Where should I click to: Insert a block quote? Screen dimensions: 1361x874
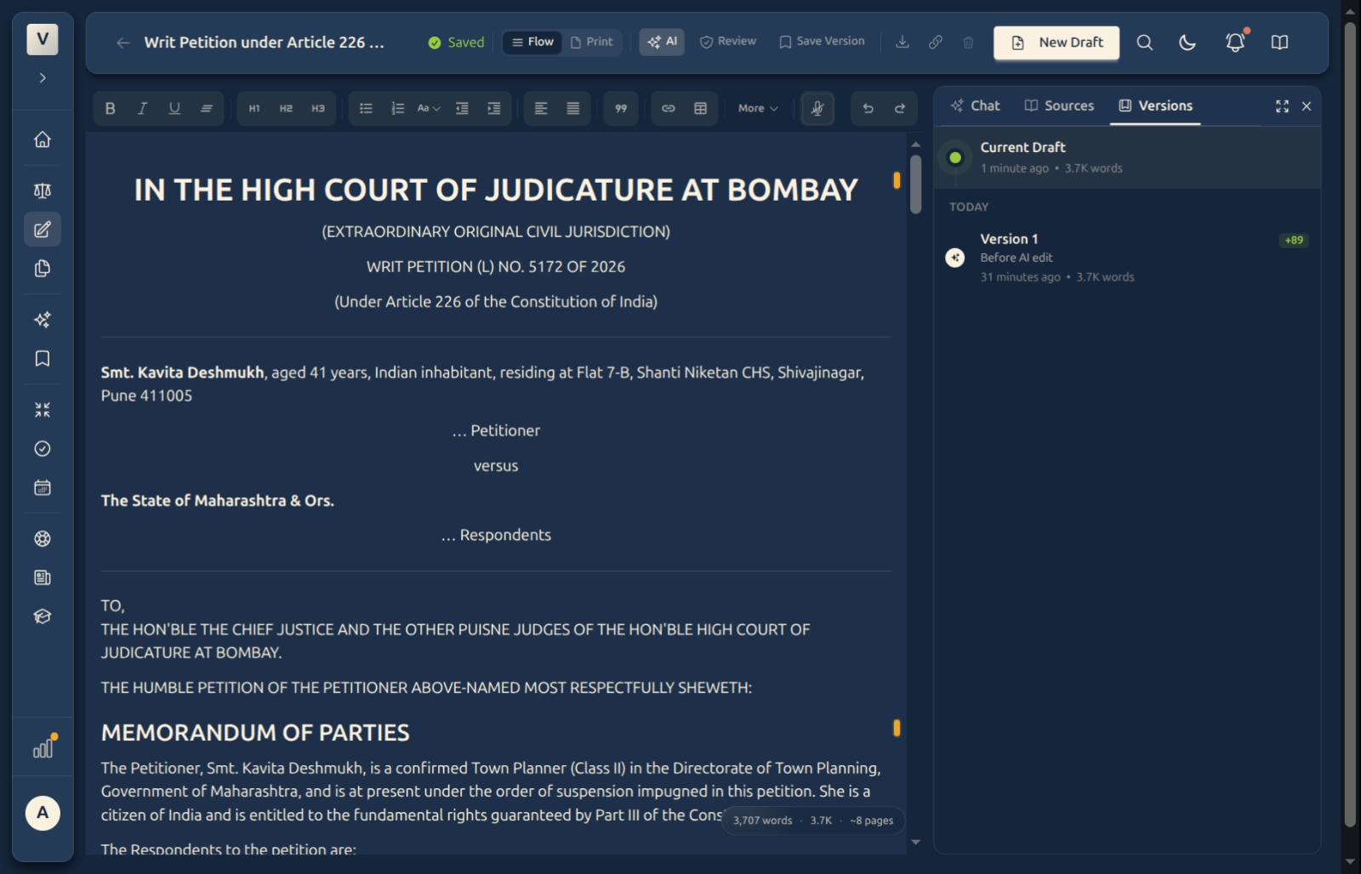point(621,108)
